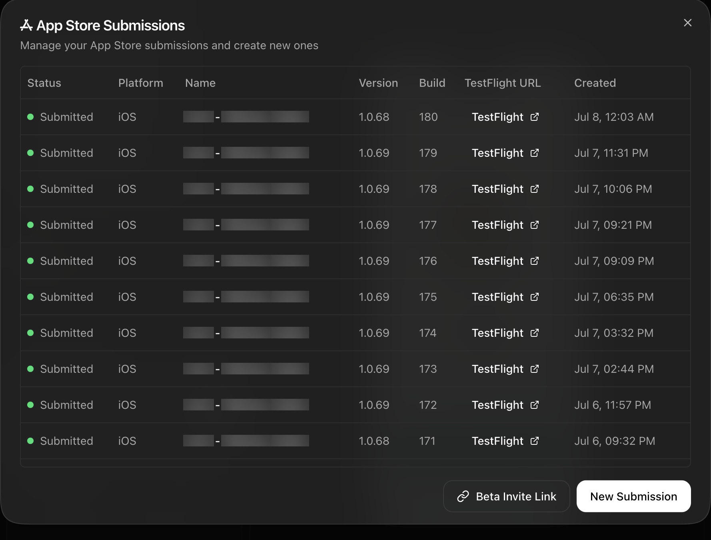Screen dimensions: 711x540
Task: Click the Name column header
Action: click(200, 83)
